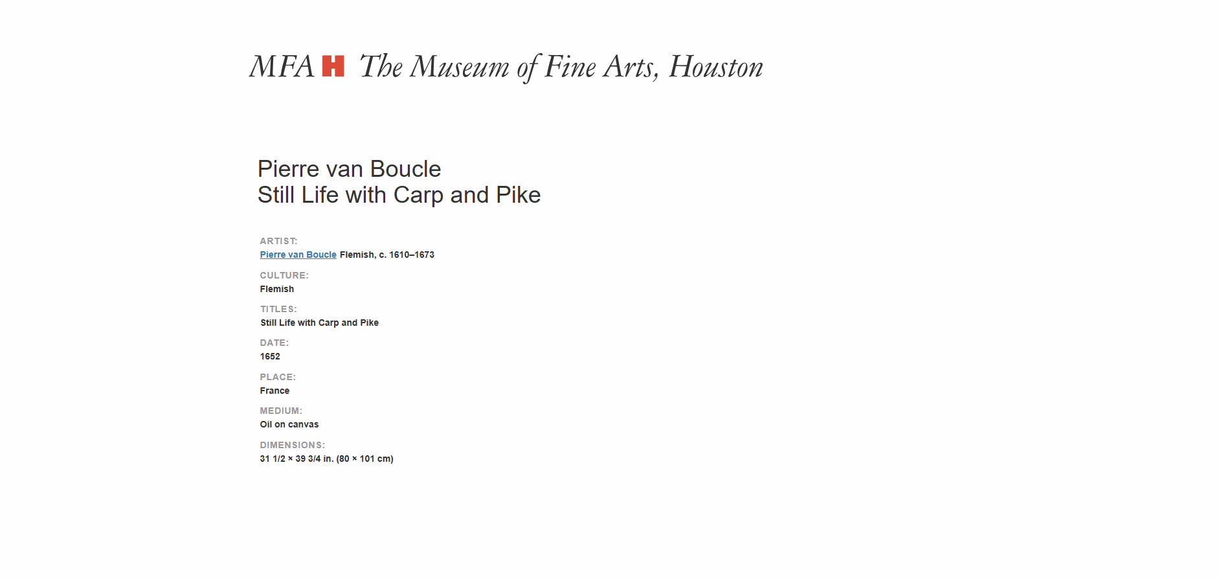Click the TITLES field label
Image resolution: width=1221 pixels, height=579 pixels.
tap(278, 309)
